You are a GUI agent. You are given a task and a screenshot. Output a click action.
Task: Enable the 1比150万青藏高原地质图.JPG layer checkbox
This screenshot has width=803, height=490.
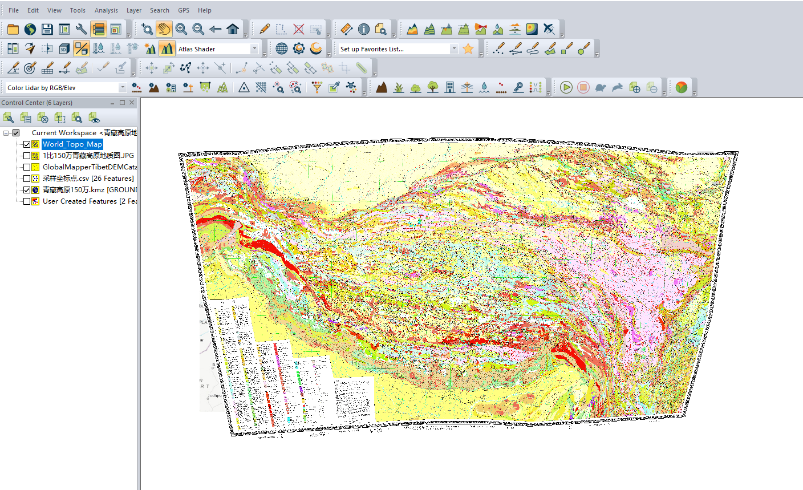pyautogui.click(x=27, y=156)
